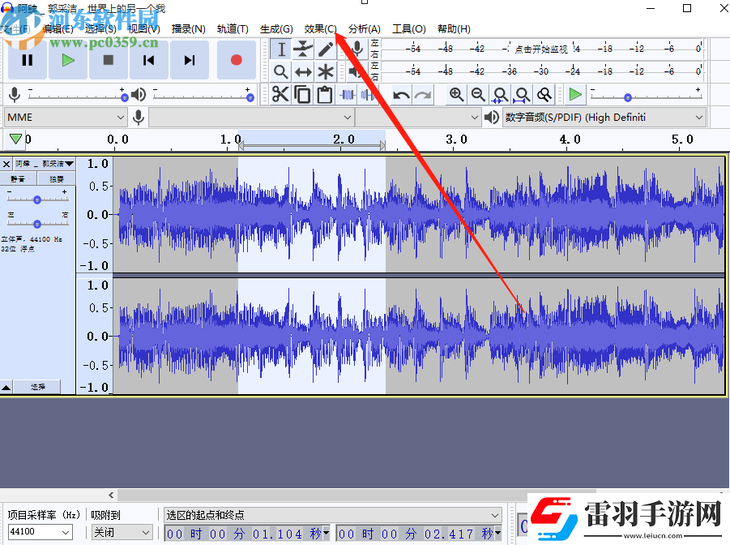Open selection end time format arrow
This screenshot has width=730, height=545.
pyautogui.click(x=498, y=533)
